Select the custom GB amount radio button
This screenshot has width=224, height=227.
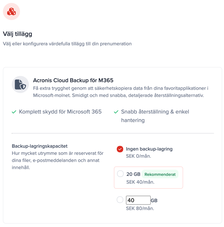click(120, 200)
